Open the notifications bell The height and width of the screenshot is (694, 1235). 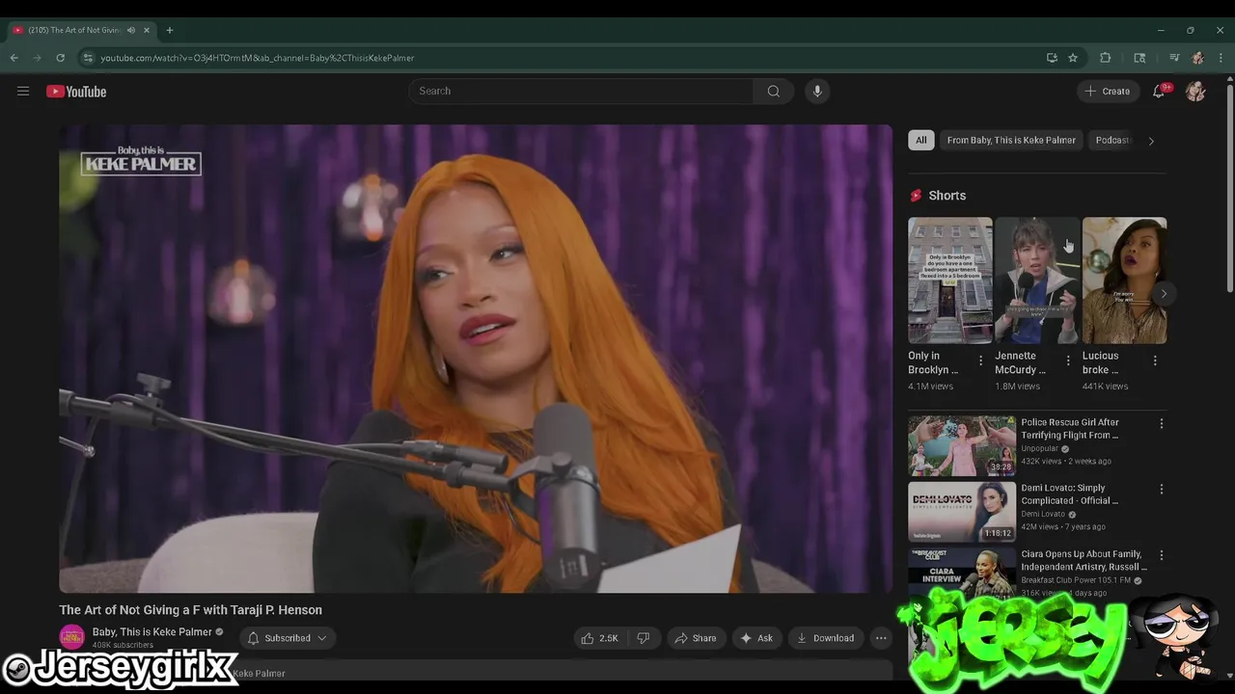tap(1159, 92)
